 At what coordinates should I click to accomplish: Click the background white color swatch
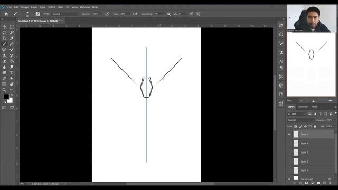[x=11, y=101]
